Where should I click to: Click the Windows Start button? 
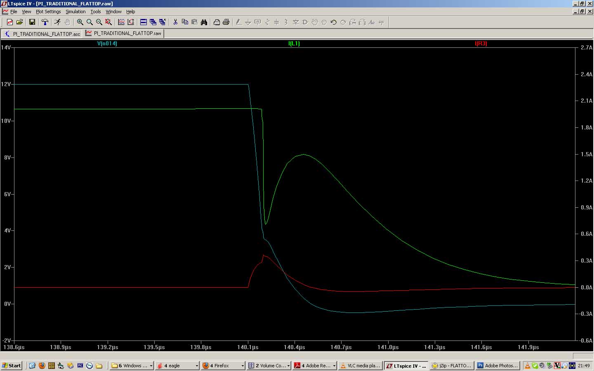[12, 366]
